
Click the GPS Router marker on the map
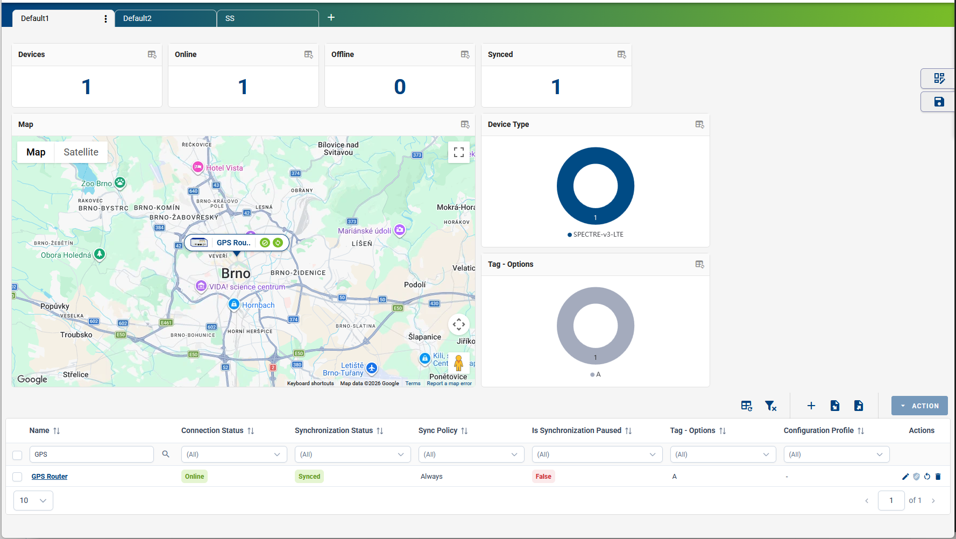(237, 243)
